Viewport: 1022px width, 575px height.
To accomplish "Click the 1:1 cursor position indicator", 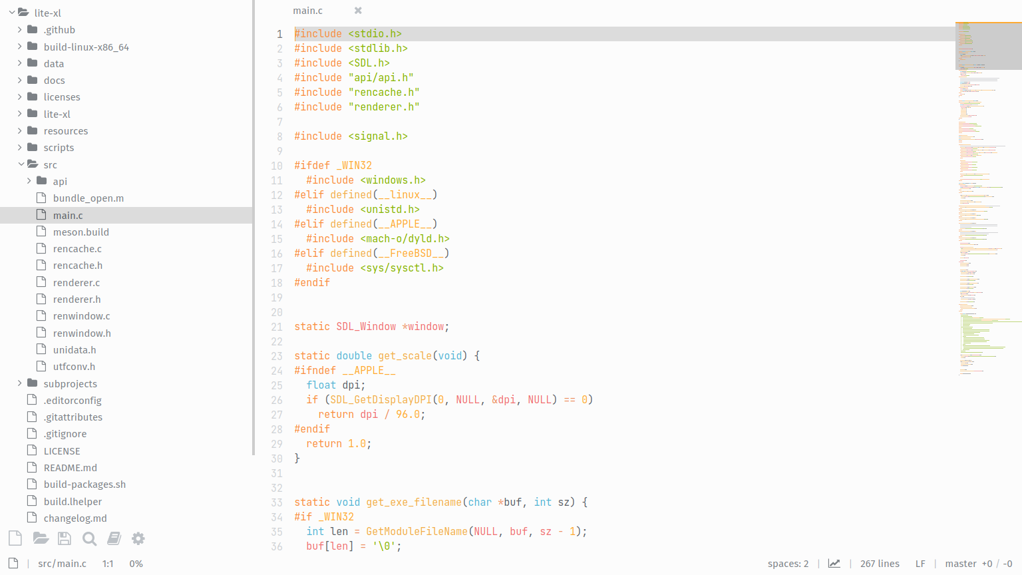I will point(108,564).
